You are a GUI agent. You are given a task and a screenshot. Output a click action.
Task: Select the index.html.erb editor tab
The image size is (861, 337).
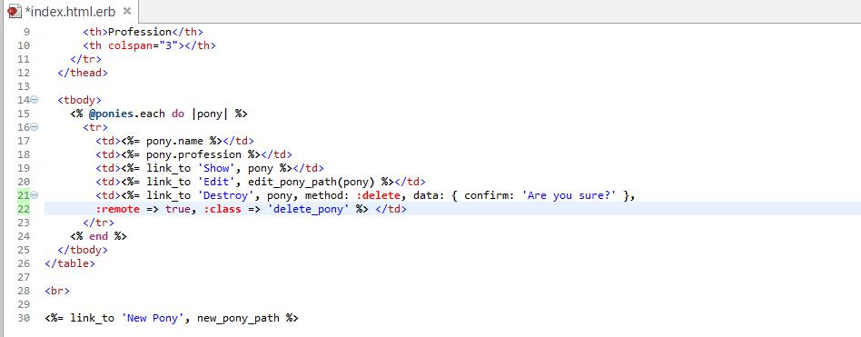click(70, 11)
